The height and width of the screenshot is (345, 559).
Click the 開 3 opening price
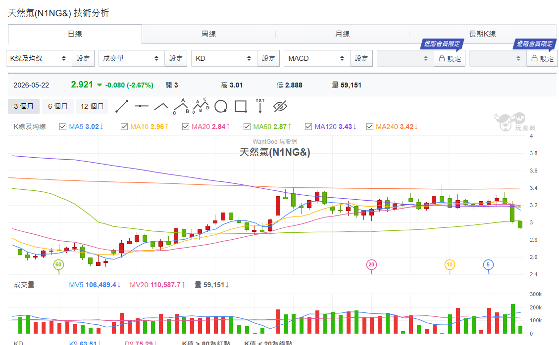click(x=172, y=85)
